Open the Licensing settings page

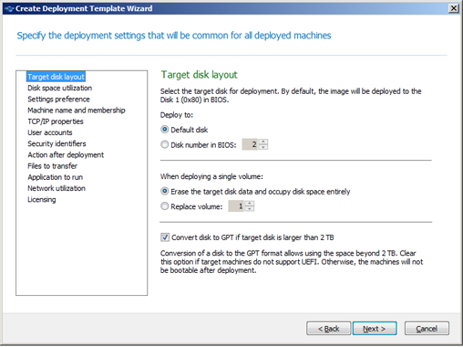pos(42,200)
